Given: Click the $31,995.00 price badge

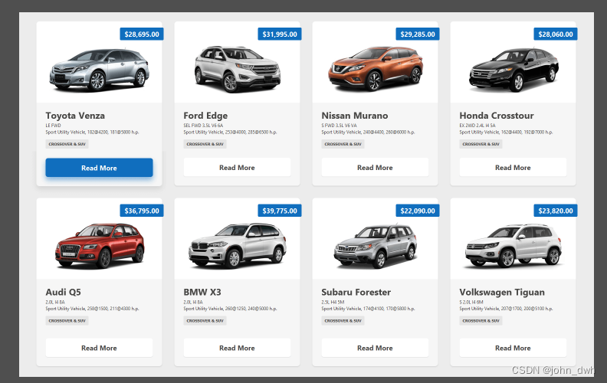Looking at the screenshot, I should pos(280,34).
